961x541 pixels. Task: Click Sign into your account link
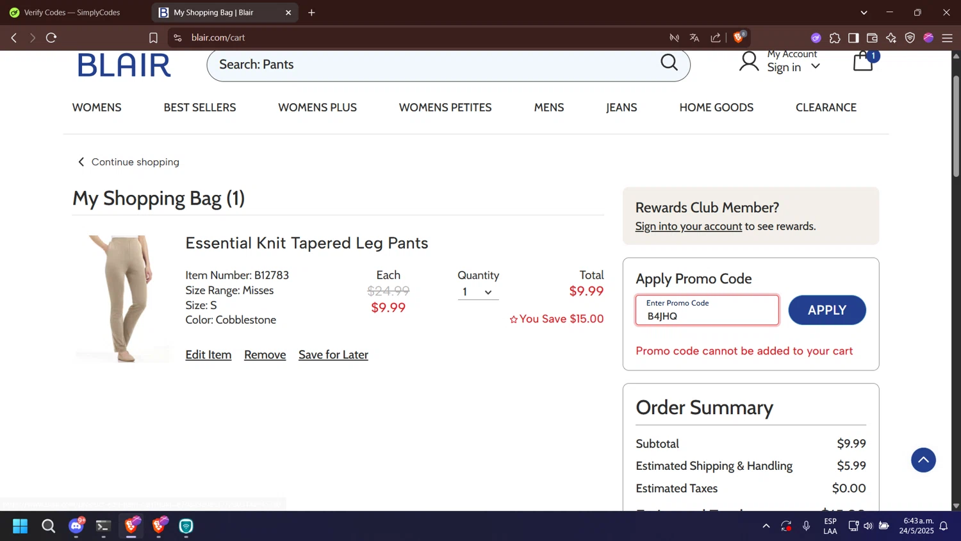click(689, 226)
